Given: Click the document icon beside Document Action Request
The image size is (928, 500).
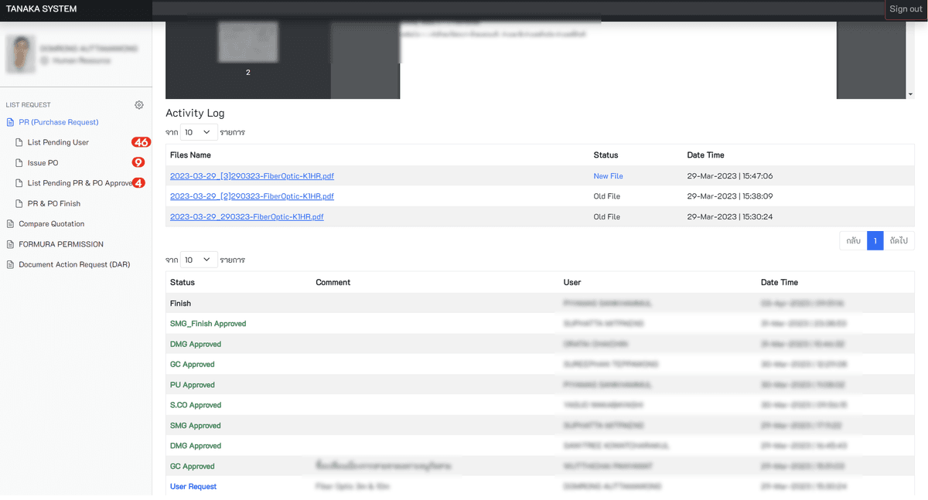Looking at the screenshot, I should point(11,264).
